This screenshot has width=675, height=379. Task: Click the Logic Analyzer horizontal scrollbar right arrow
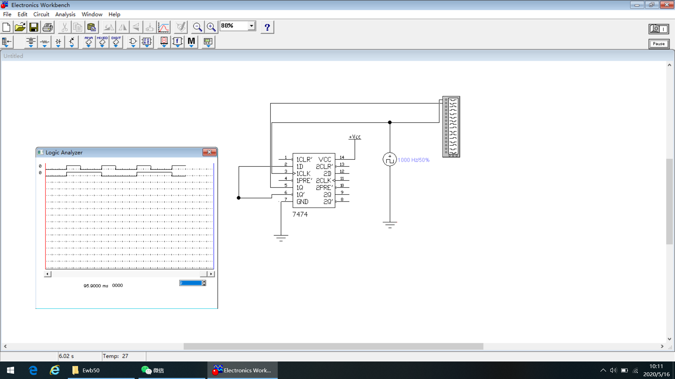tap(211, 274)
